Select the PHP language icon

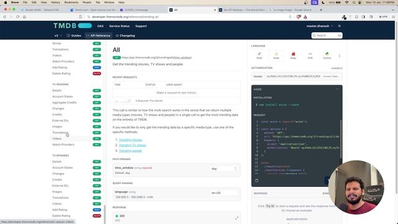310,55
